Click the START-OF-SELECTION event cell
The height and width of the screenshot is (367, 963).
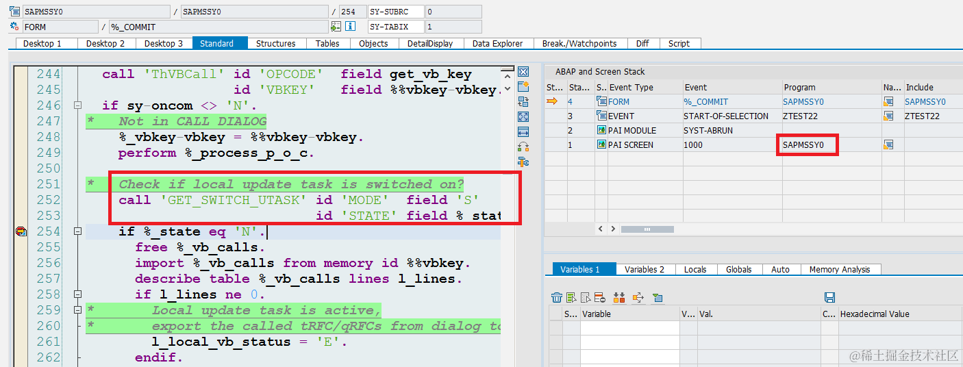point(732,116)
